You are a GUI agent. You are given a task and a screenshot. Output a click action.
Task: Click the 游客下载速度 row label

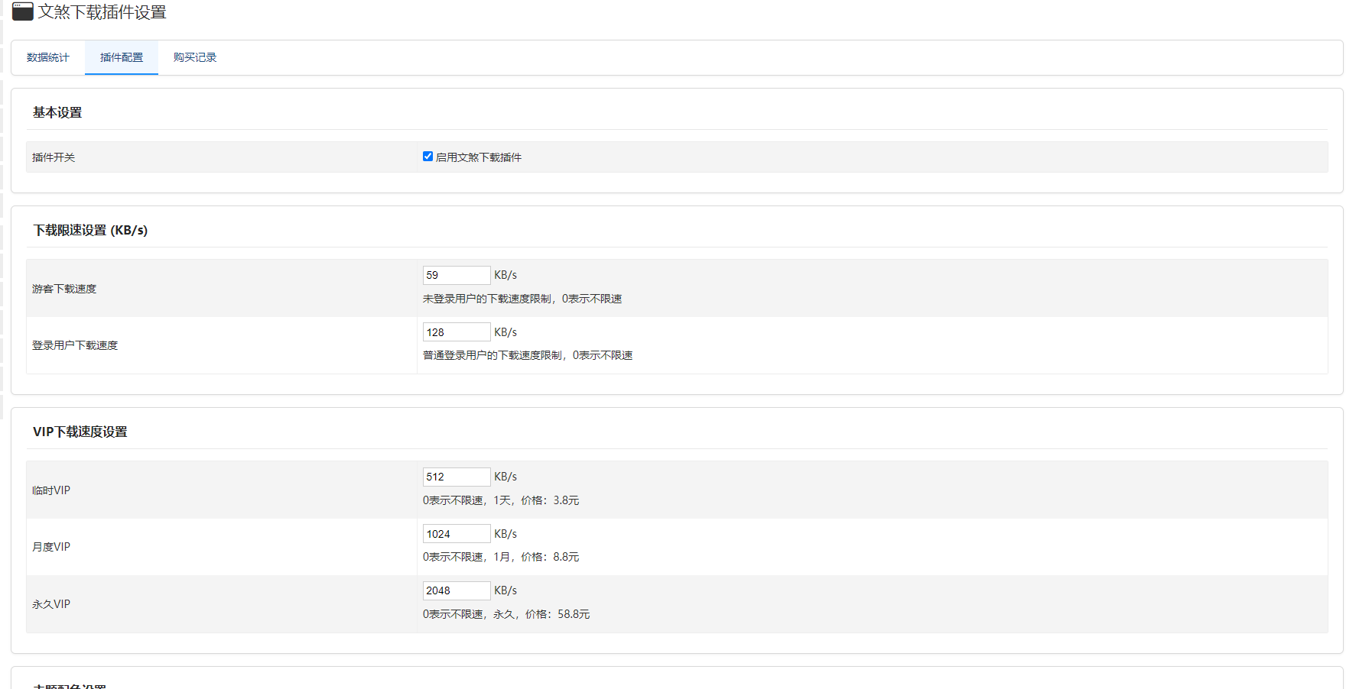[x=64, y=289]
